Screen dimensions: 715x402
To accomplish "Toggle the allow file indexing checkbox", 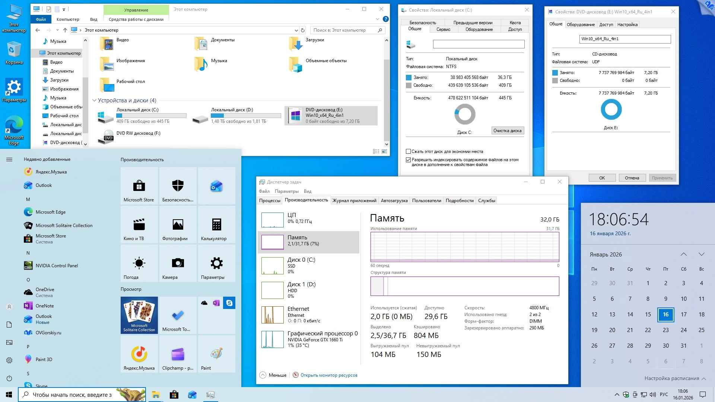I will tap(408, 160).
